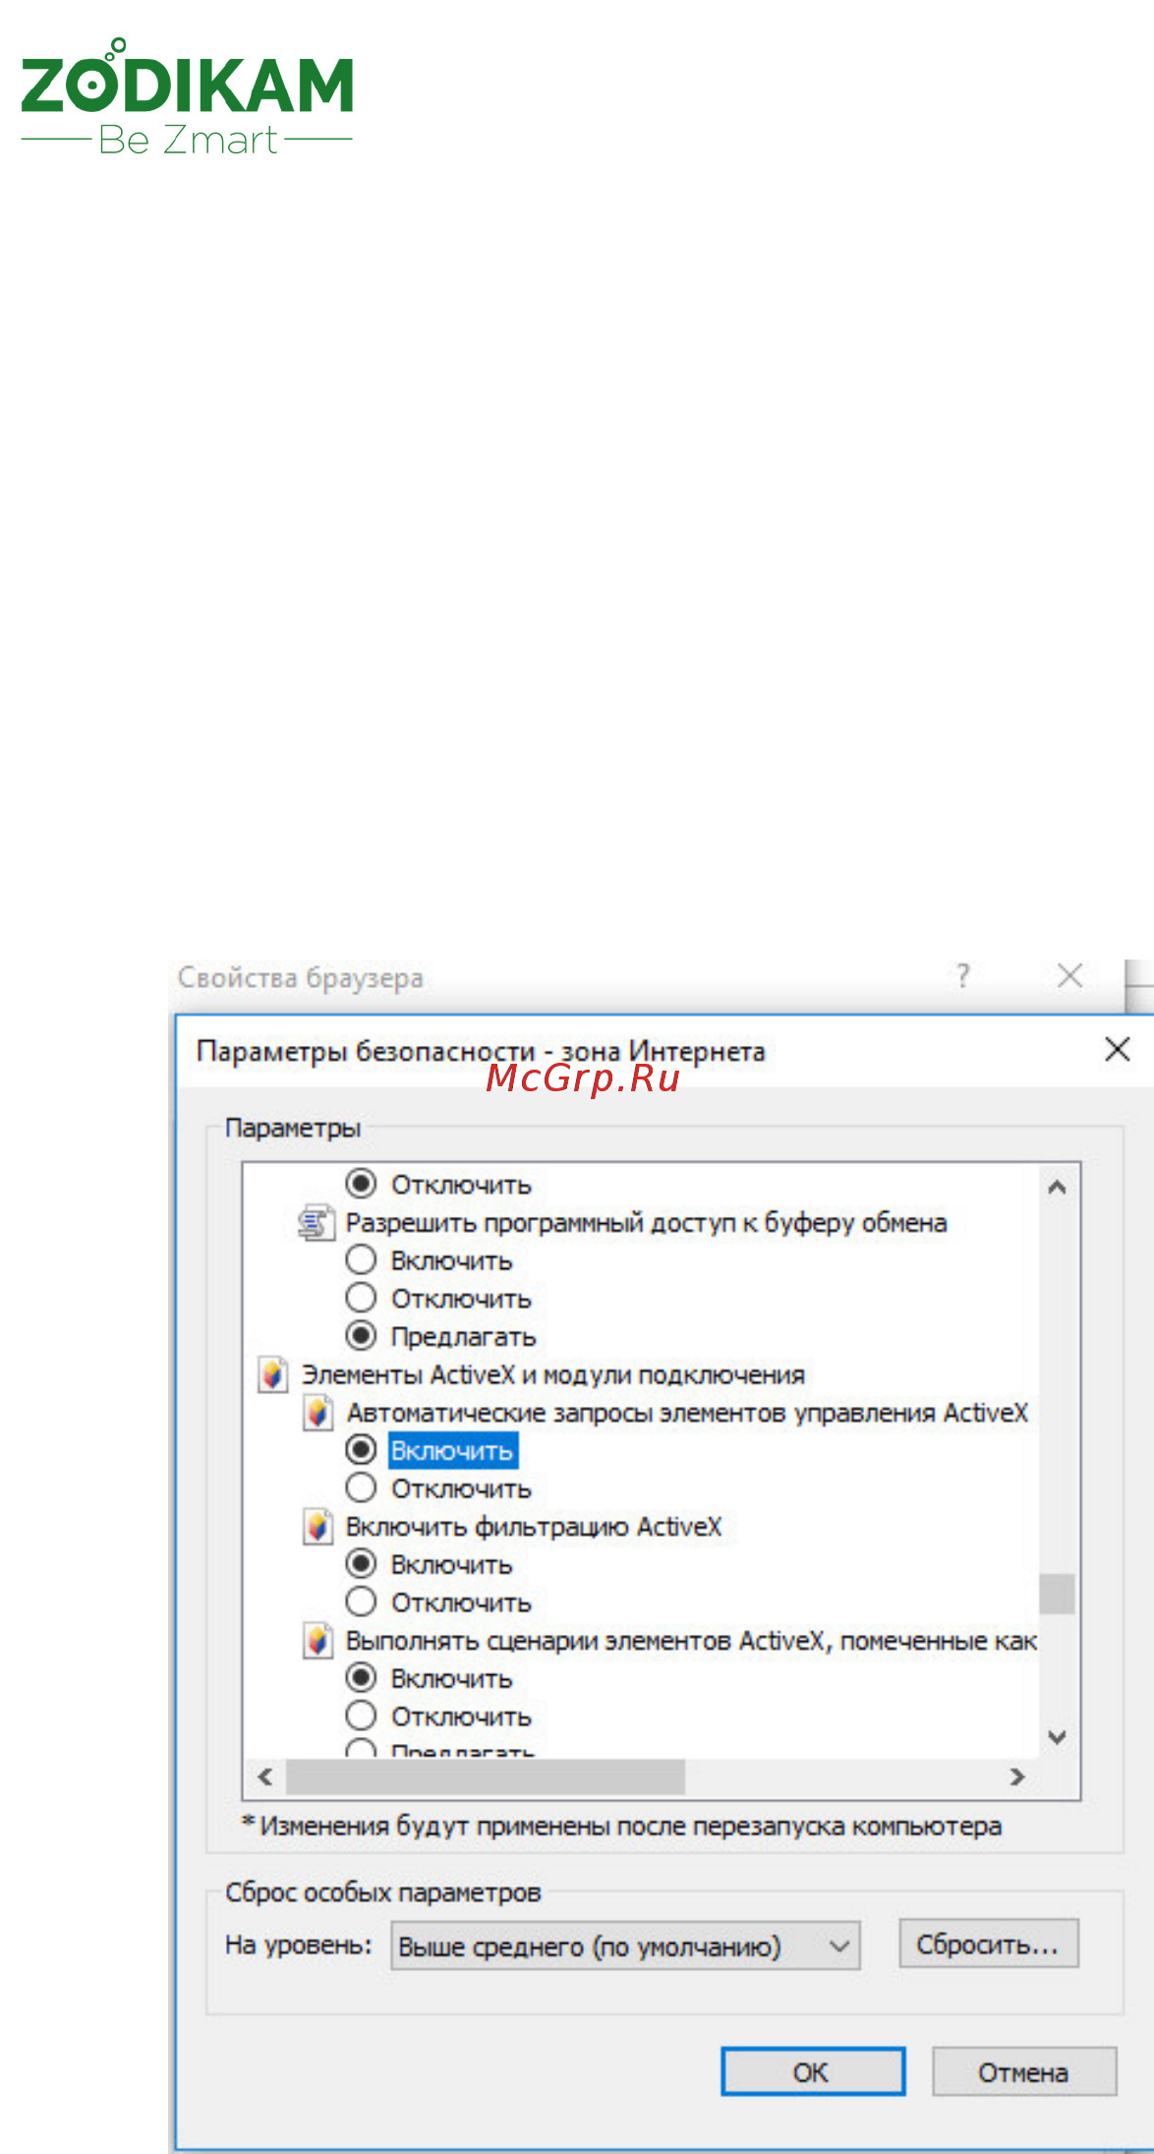Select Предлагать for clipboard access

point(361,1336)
